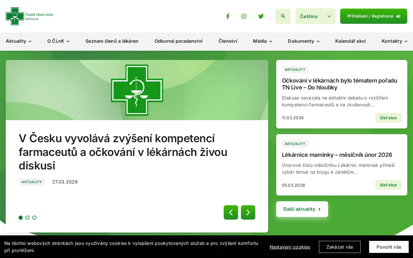Show the next slide with right arrow

coord(248,212)
